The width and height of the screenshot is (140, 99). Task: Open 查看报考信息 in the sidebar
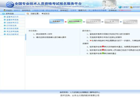12,20
